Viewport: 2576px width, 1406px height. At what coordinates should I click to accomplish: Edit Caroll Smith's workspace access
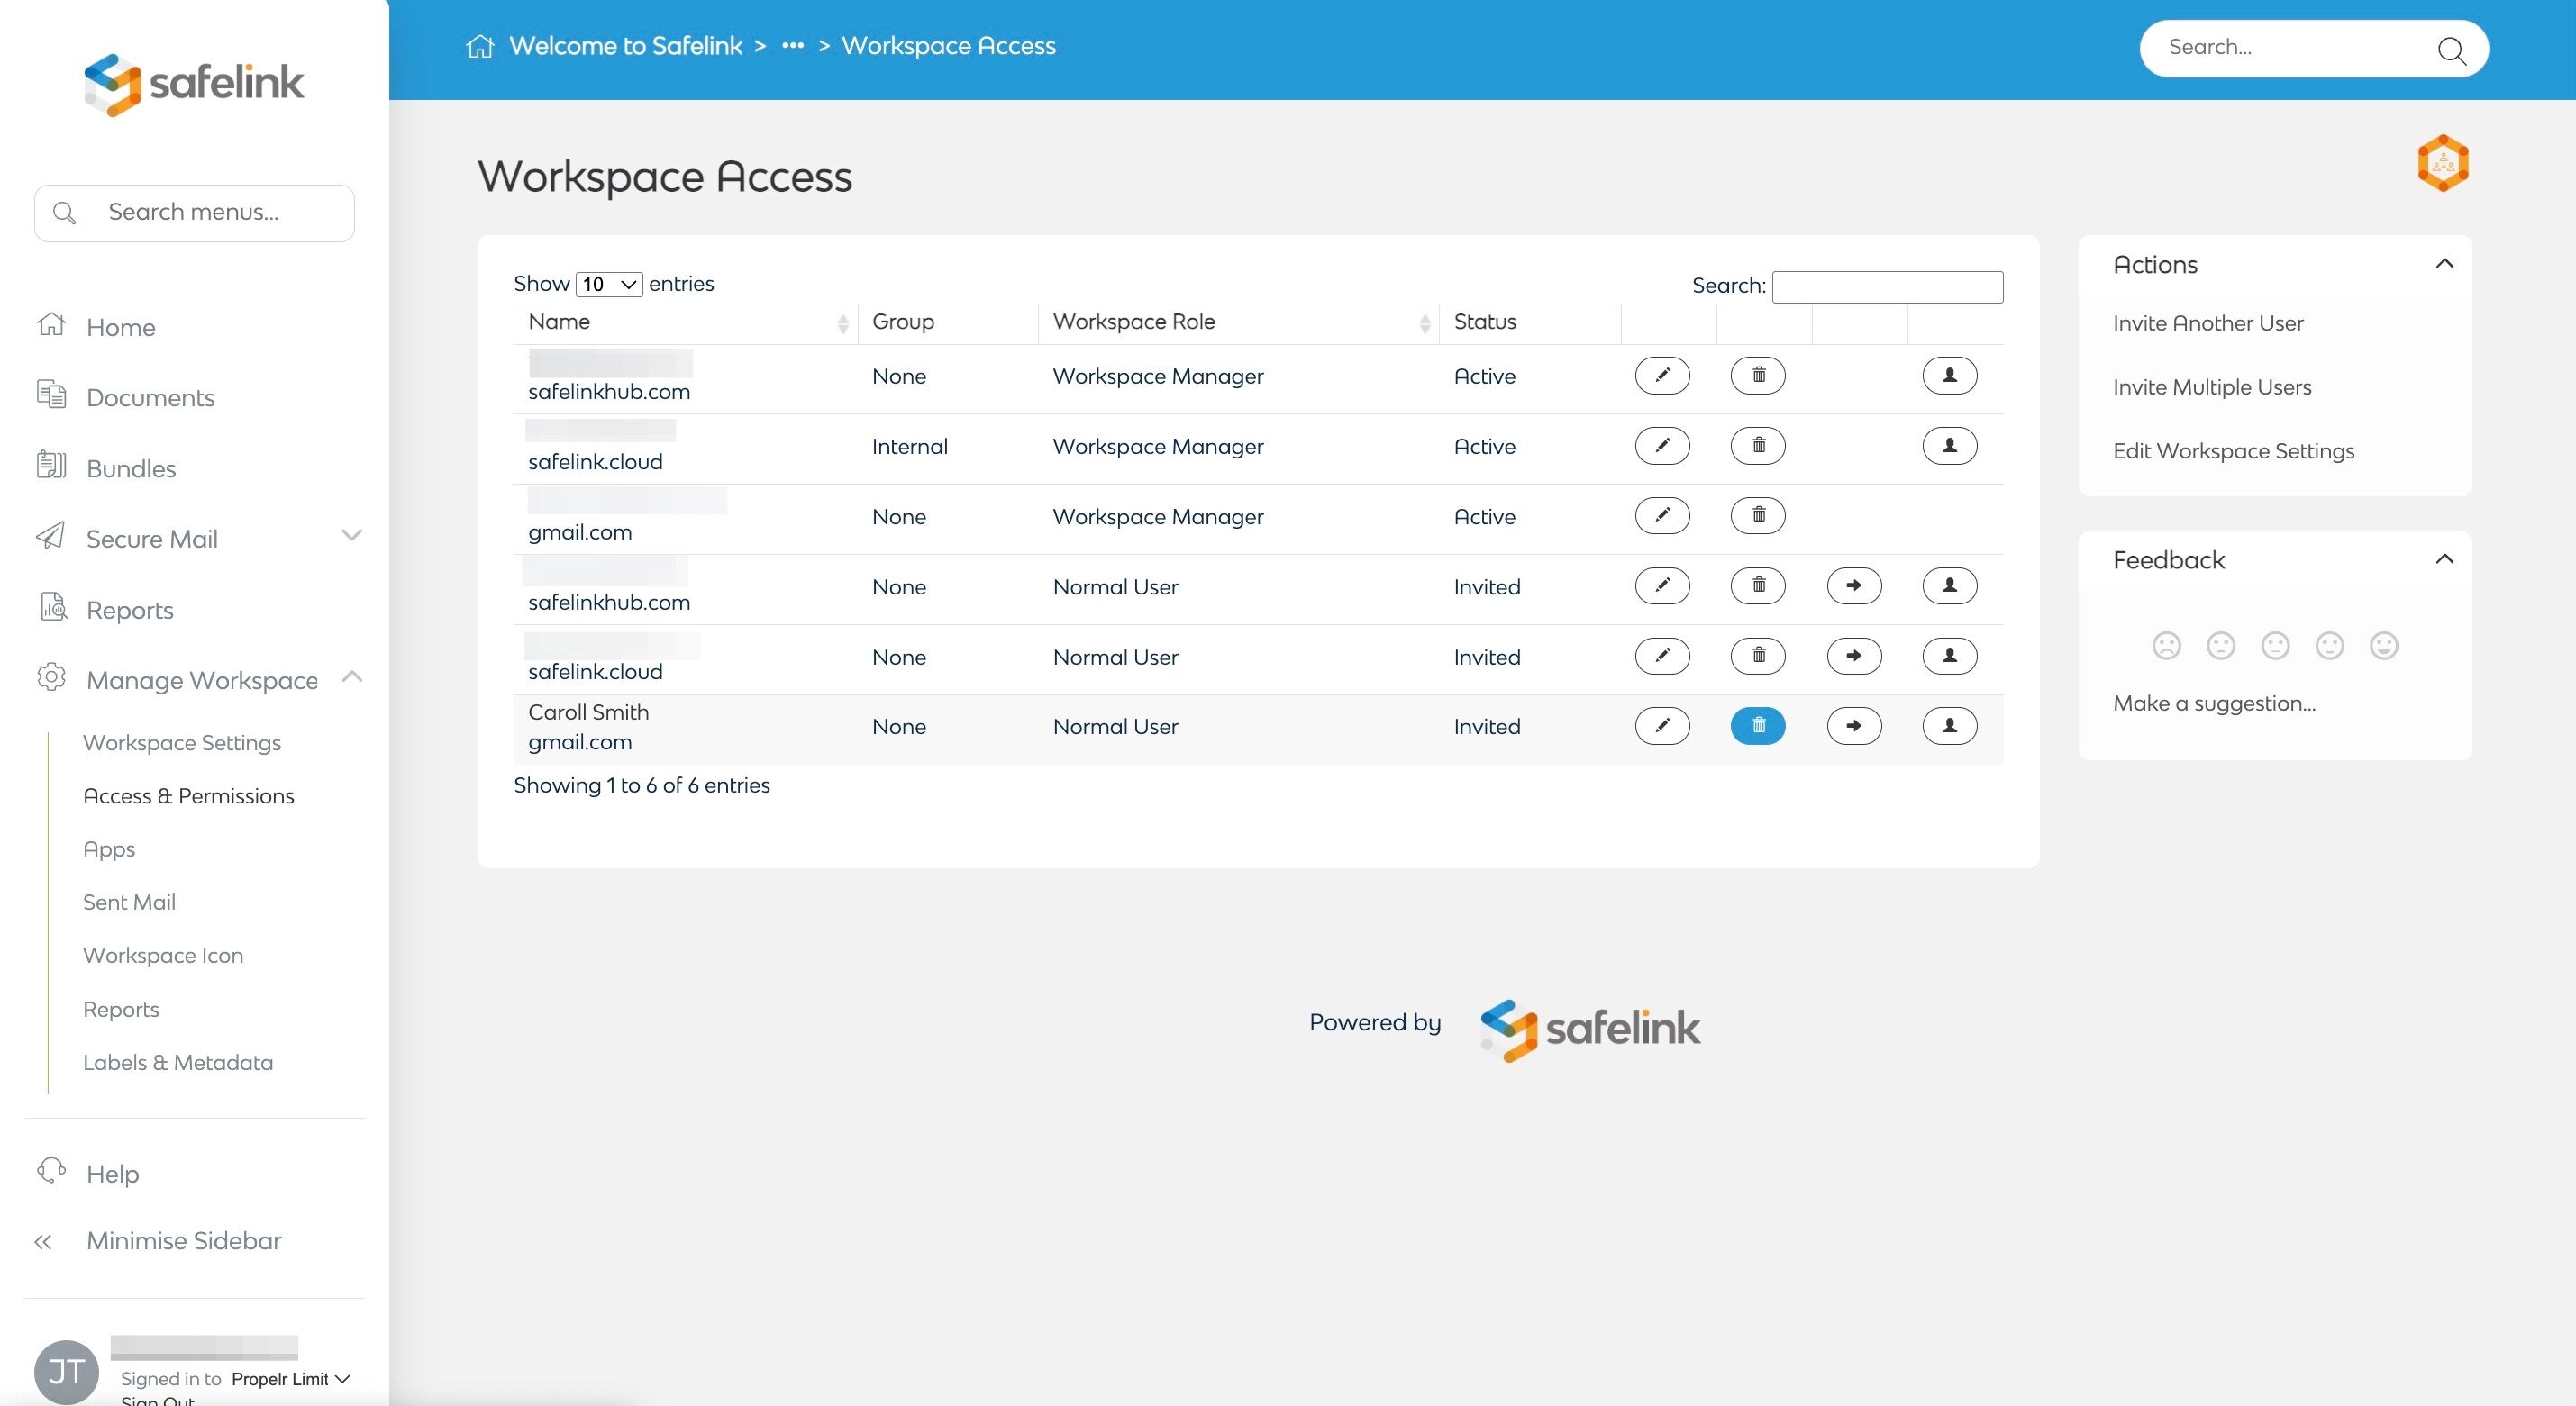pyautogui.click(x=1661, y=726)
